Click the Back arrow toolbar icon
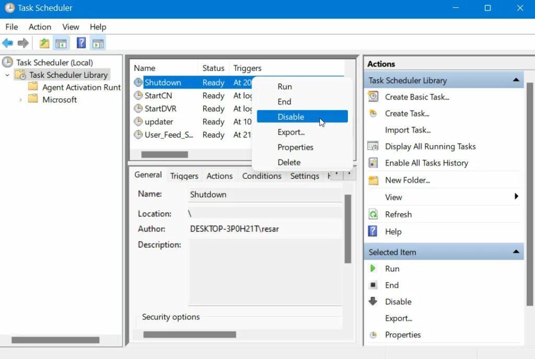535x359 pixels. pyautogui.click(x=7, y=43)
